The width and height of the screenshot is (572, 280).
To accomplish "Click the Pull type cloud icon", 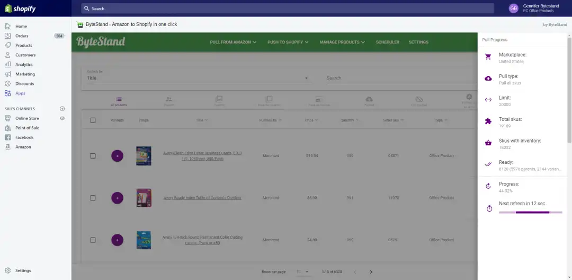I will click(488, 78).
